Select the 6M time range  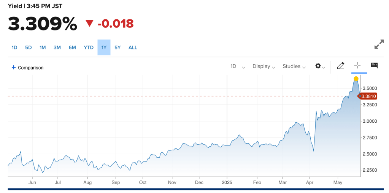coord(72,47)
